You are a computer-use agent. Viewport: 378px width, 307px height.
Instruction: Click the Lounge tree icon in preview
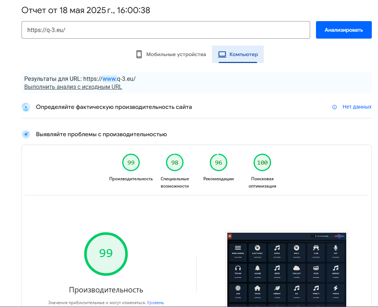(258, 268)
